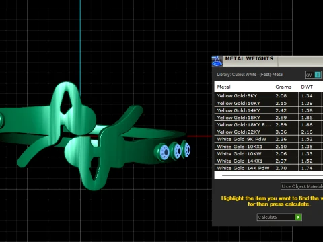
Task: Click the Metal Weights scale icon
Action: (x=217, y=61)
